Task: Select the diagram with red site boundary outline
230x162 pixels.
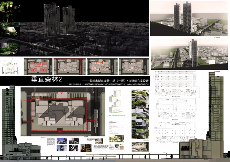Action: [70, 66]
